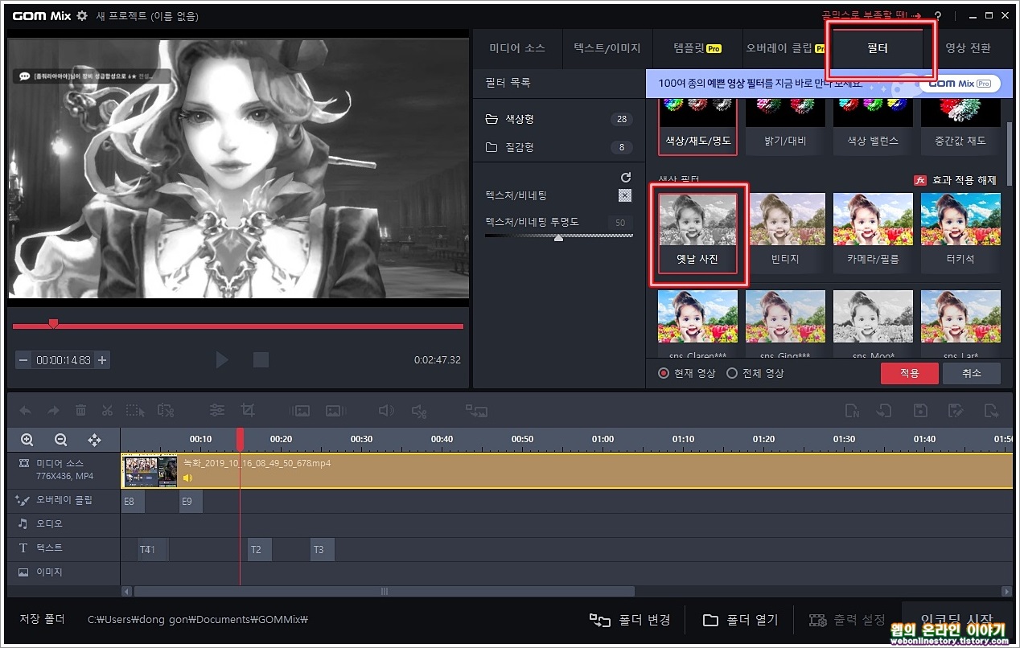Click the GOM Mix Pro banner button
1020x648 pixels.
click(960, 83)
